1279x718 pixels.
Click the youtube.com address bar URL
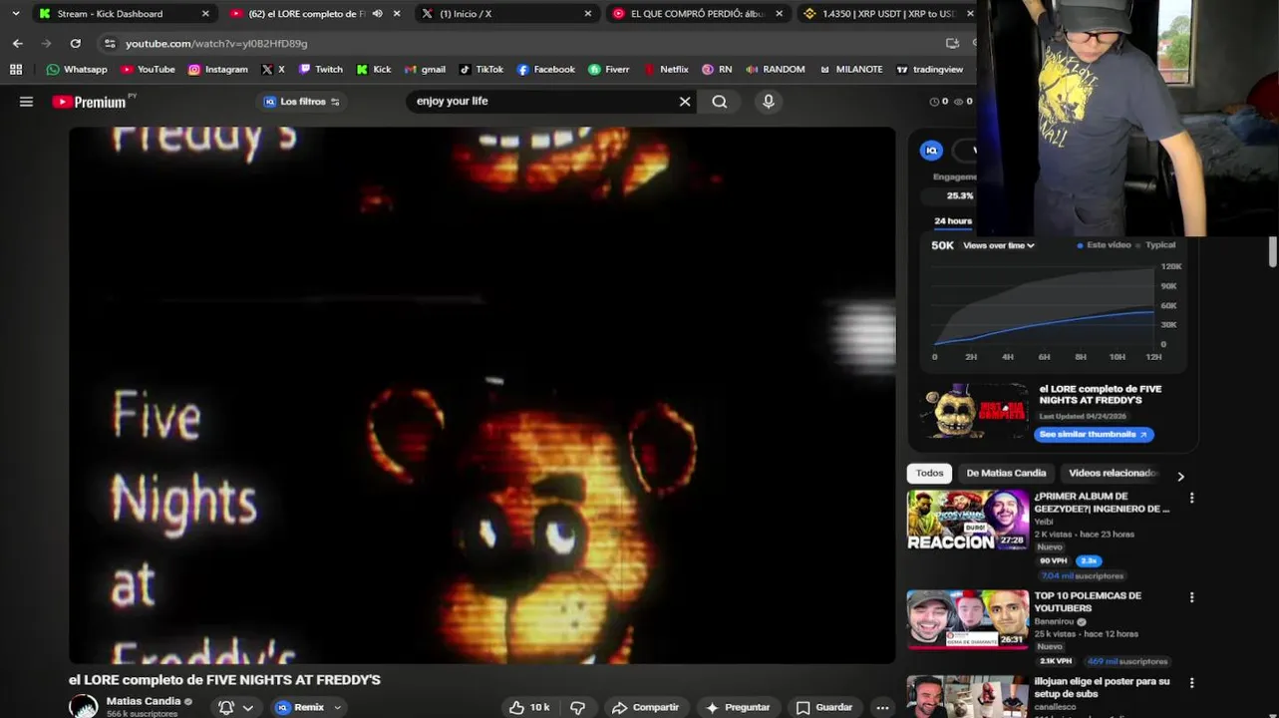tap(216, 43)
